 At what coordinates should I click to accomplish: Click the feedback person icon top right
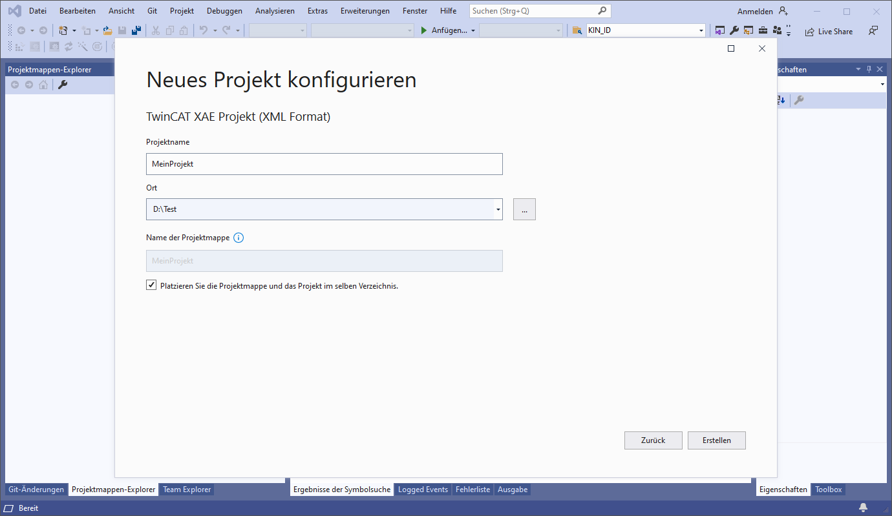(x=873, y=30)
